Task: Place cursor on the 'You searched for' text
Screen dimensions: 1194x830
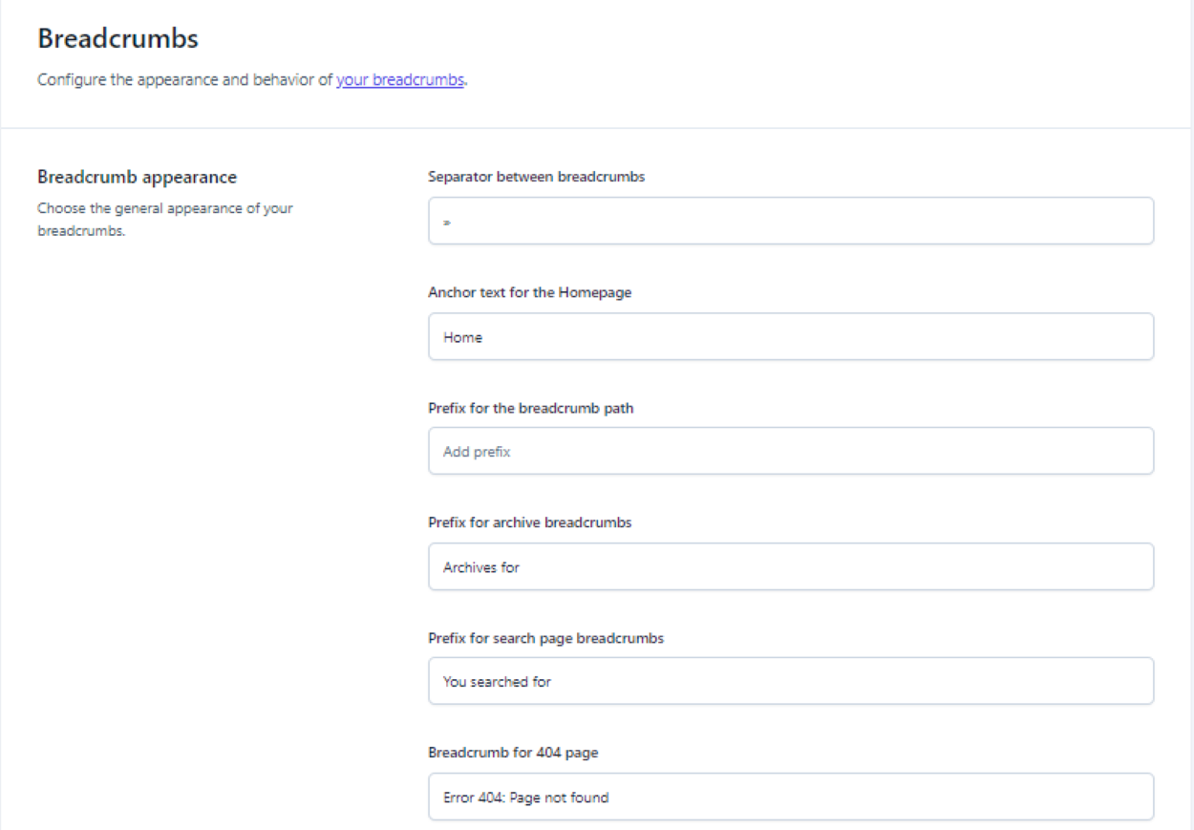Action: (497, 682)
